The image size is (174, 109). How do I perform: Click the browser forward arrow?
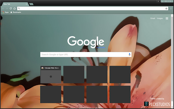click(7, 8)
